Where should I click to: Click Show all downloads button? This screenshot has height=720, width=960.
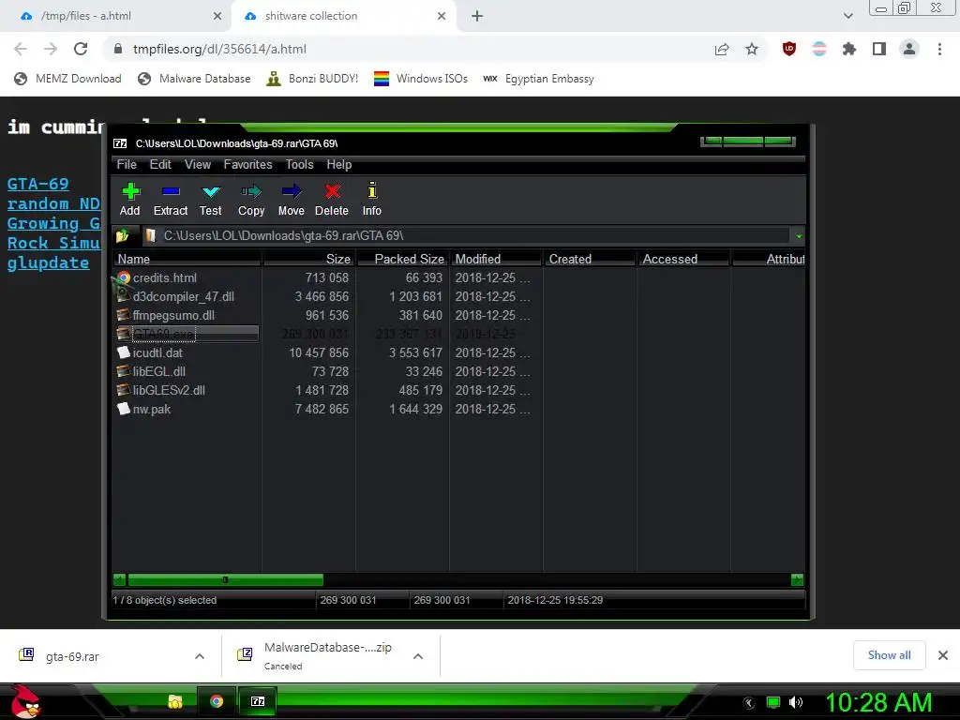(889, 655)
